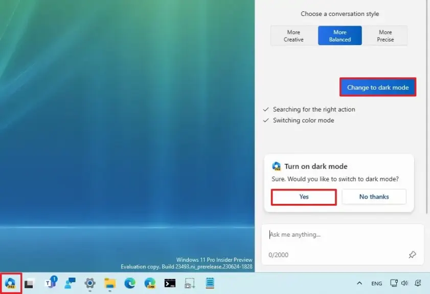The image size is (430, 294).
Task: Select More Creative conversation style
Action: (293, 36)
